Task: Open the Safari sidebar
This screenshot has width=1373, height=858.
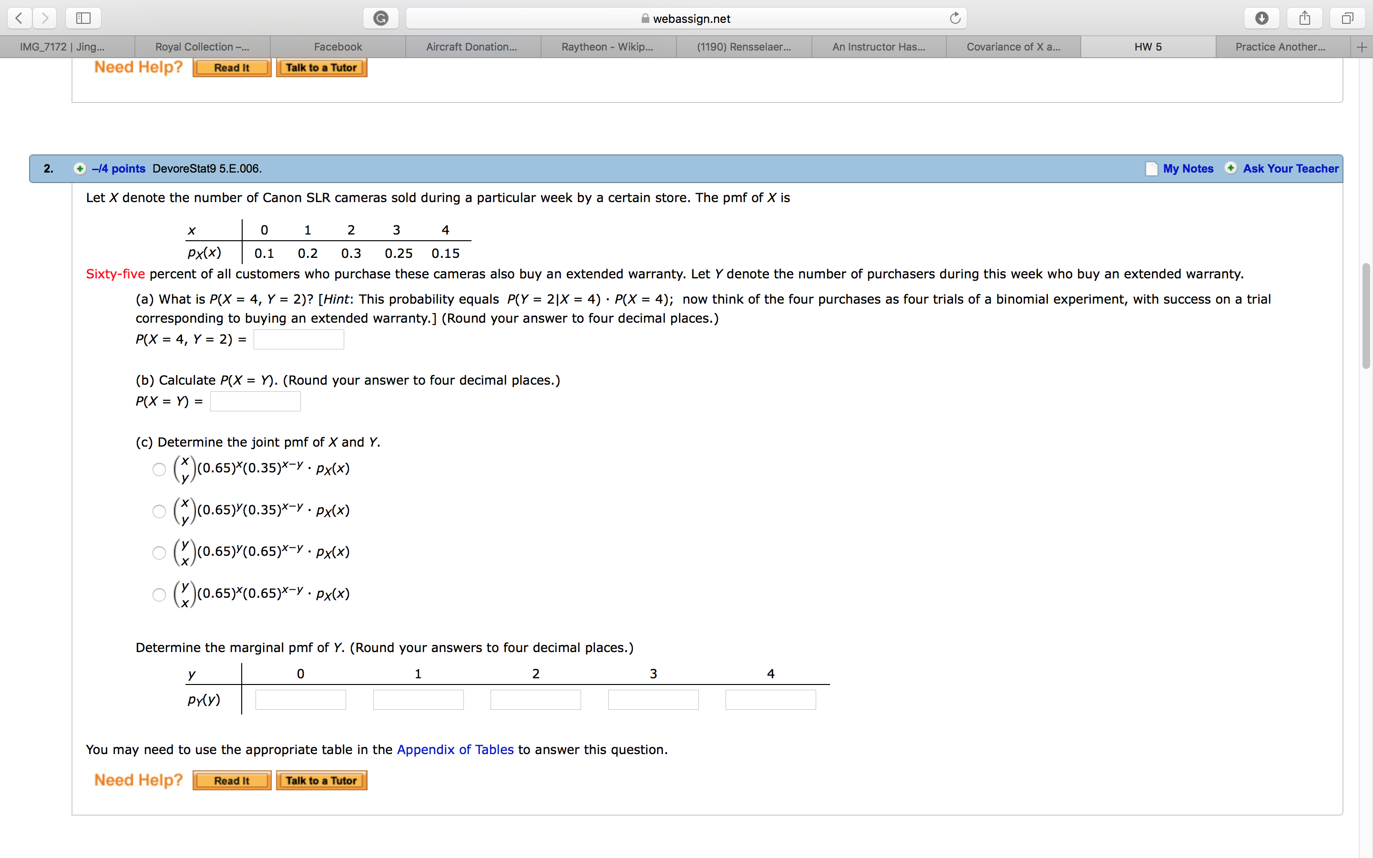Action: tap(83, 18)
